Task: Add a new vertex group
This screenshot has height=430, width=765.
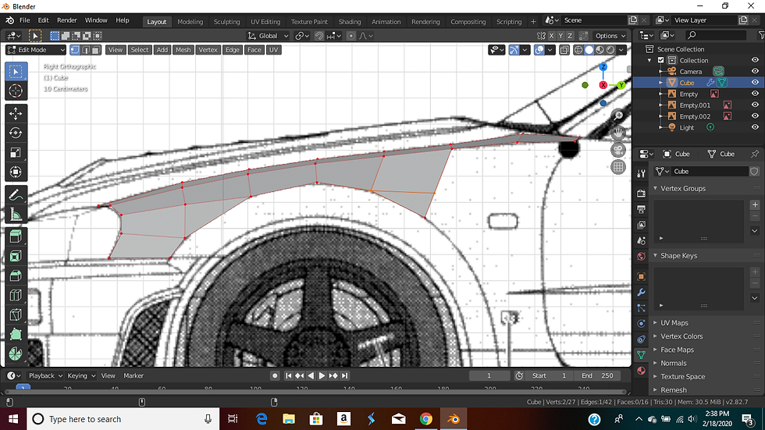Action: pos(755,204)
